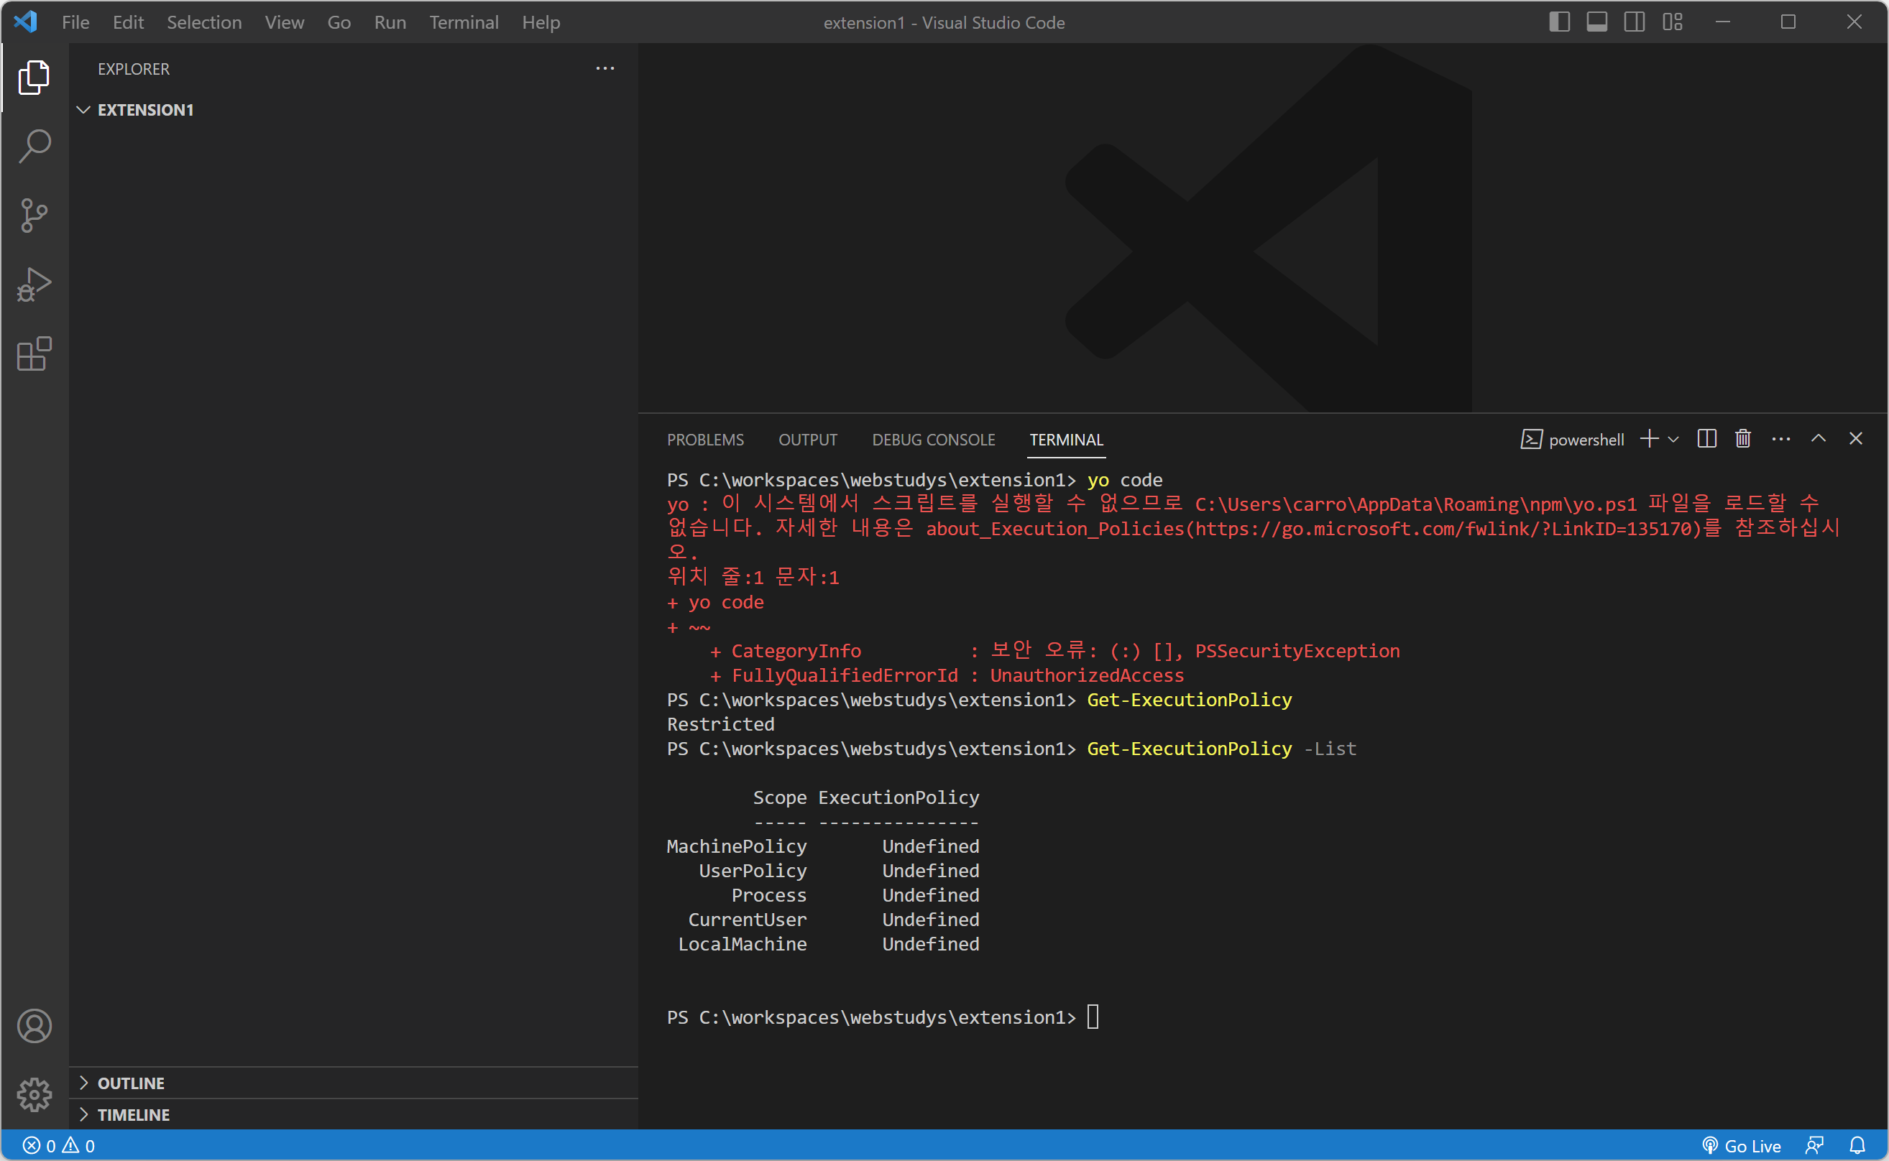1889x1161 pixels.
Task: Click Go Live in the status bar
Action: (x=1742, y=1146)
